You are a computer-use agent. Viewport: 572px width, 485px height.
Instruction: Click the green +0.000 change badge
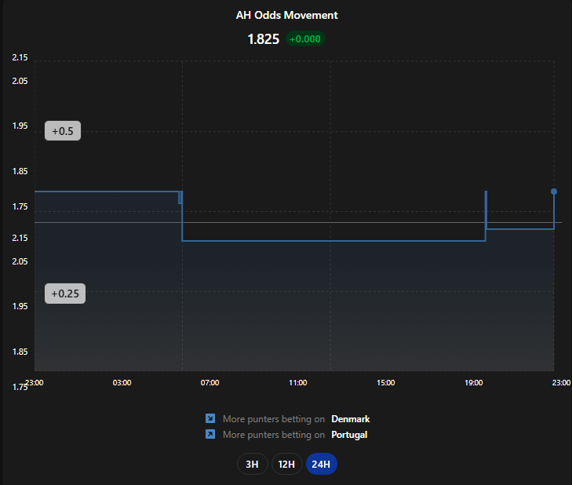tap(305, 39)
